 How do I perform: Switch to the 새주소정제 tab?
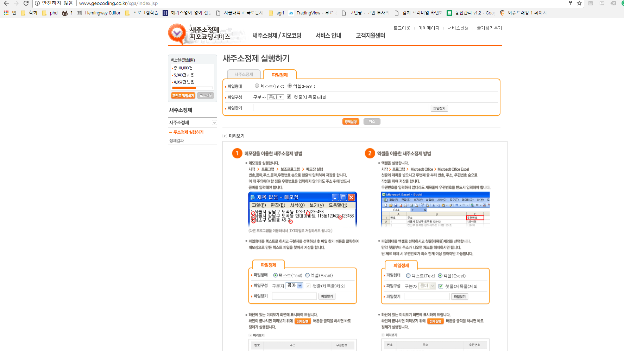[244, 74]
